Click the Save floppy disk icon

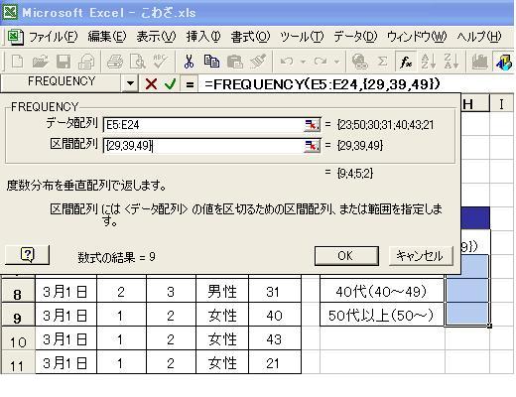(64, 62)
